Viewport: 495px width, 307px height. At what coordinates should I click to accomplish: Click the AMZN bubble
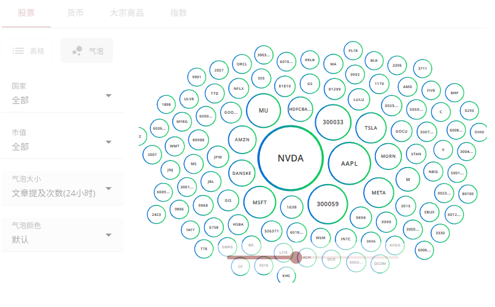[x=242, y=139]
